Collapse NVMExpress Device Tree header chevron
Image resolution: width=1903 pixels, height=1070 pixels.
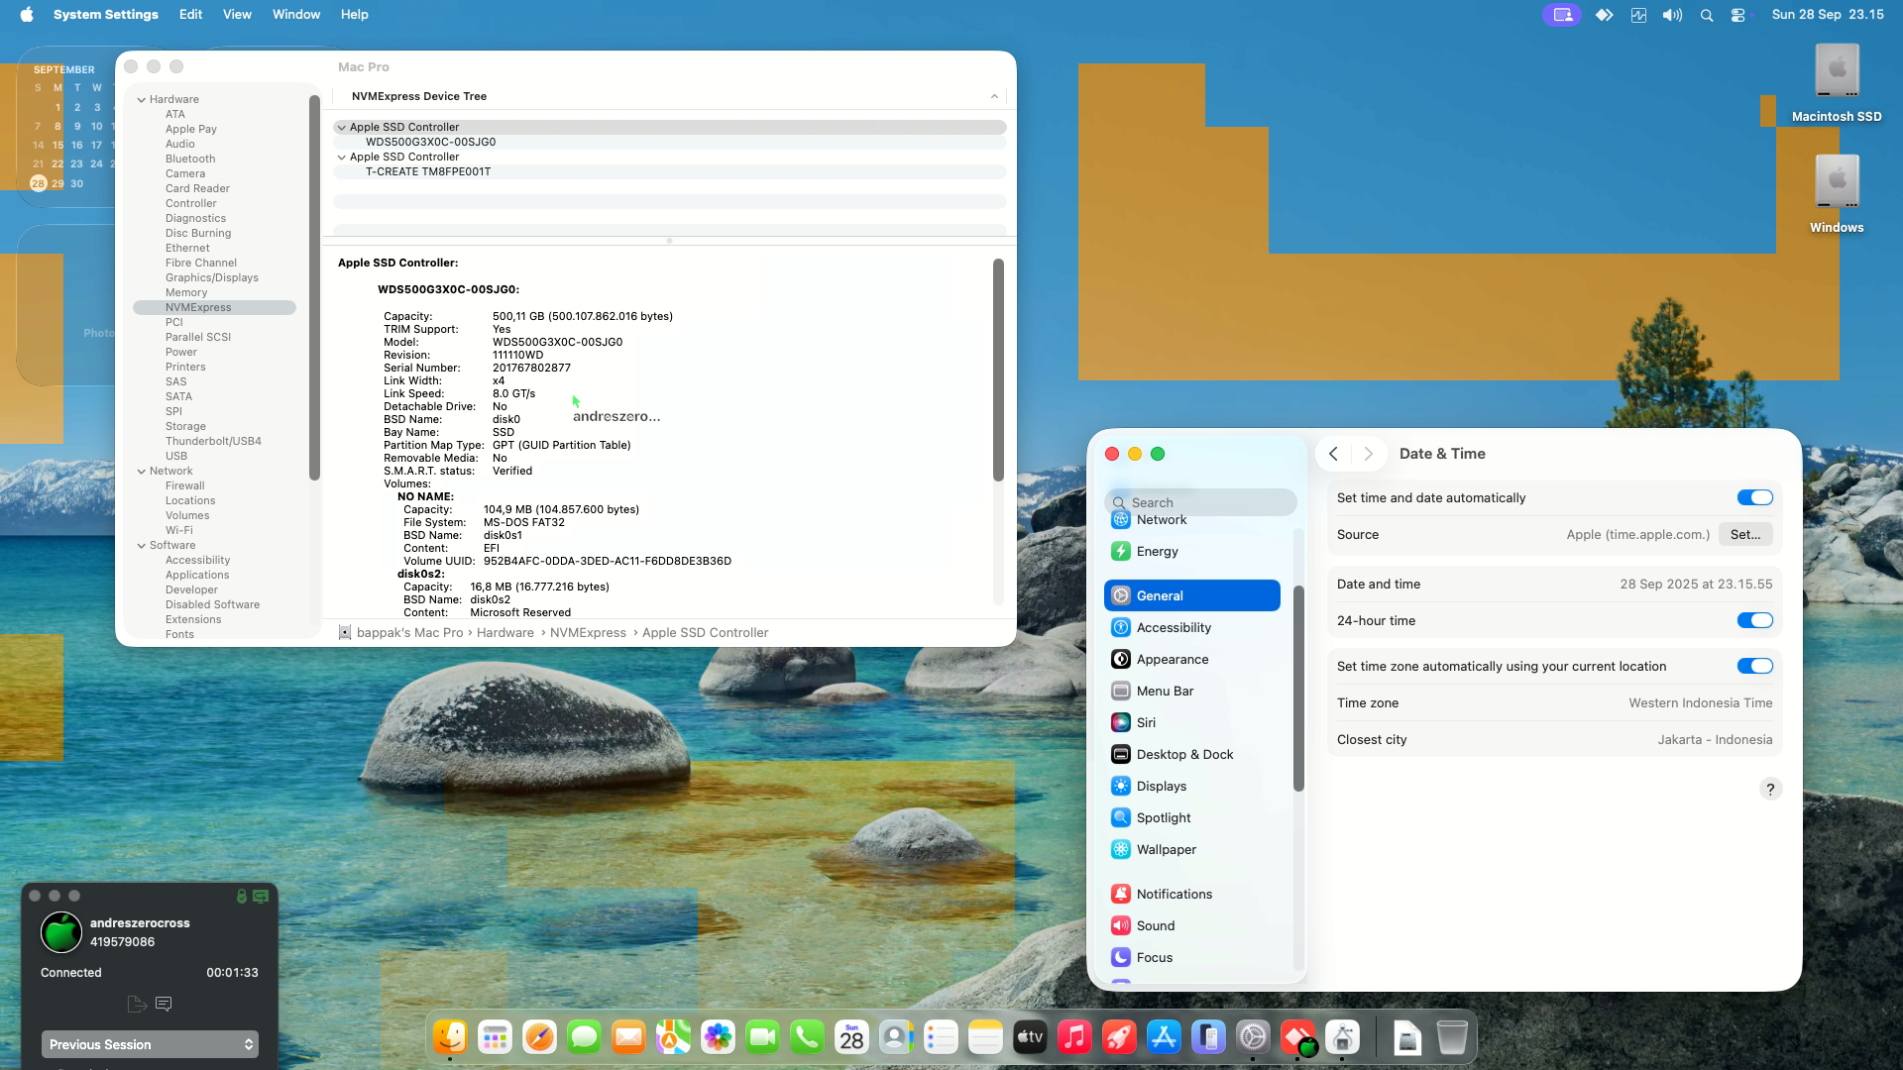coord(994,96)
